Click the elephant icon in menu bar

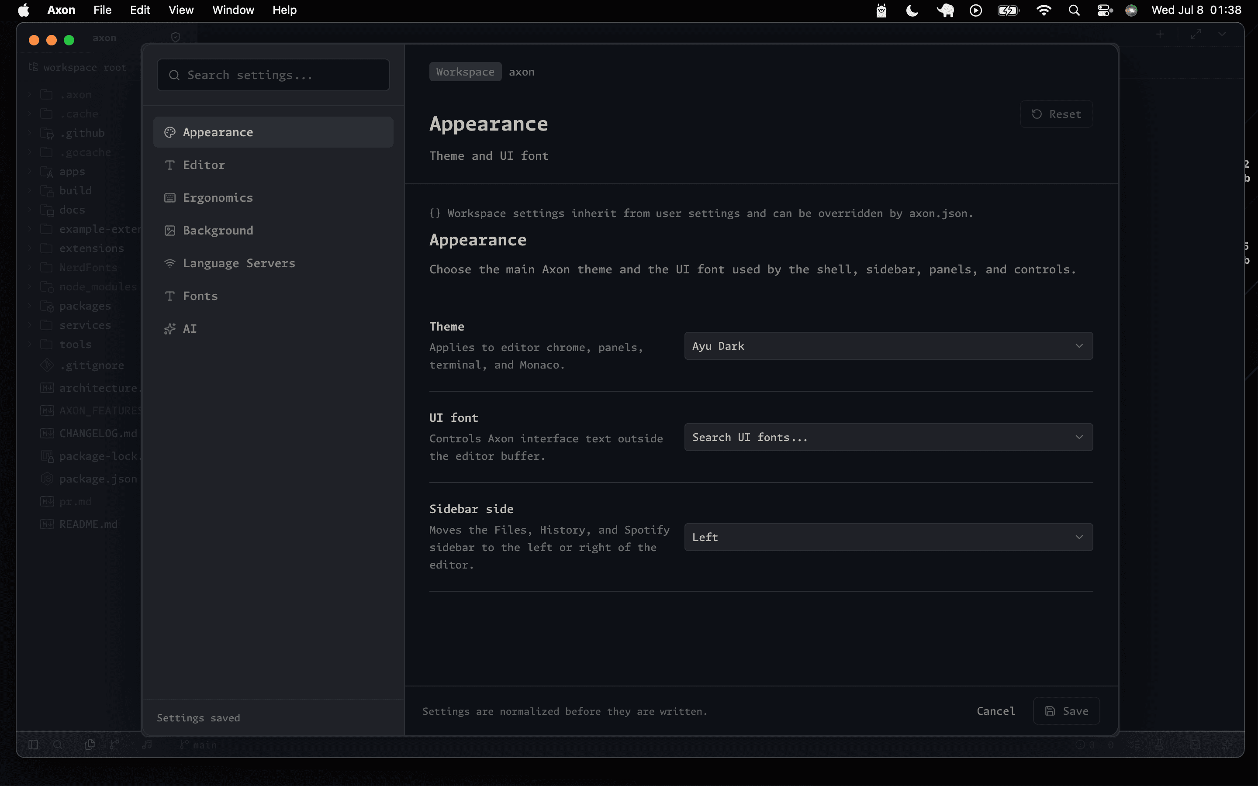[x=945, y=10]
